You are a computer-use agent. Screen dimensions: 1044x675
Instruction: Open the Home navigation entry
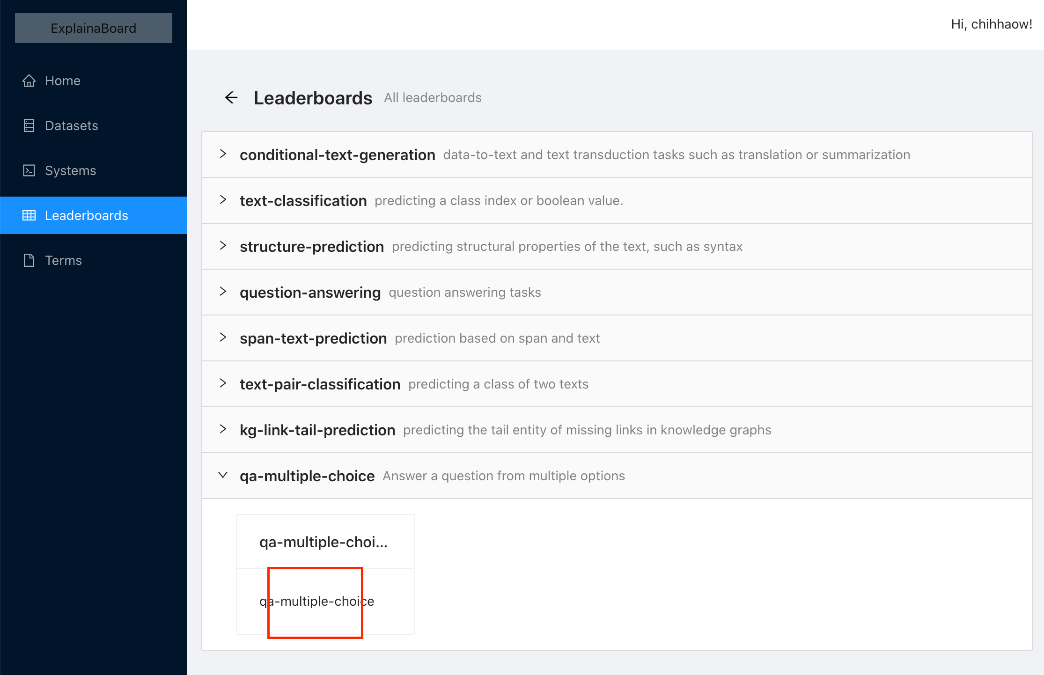(62, 81)
